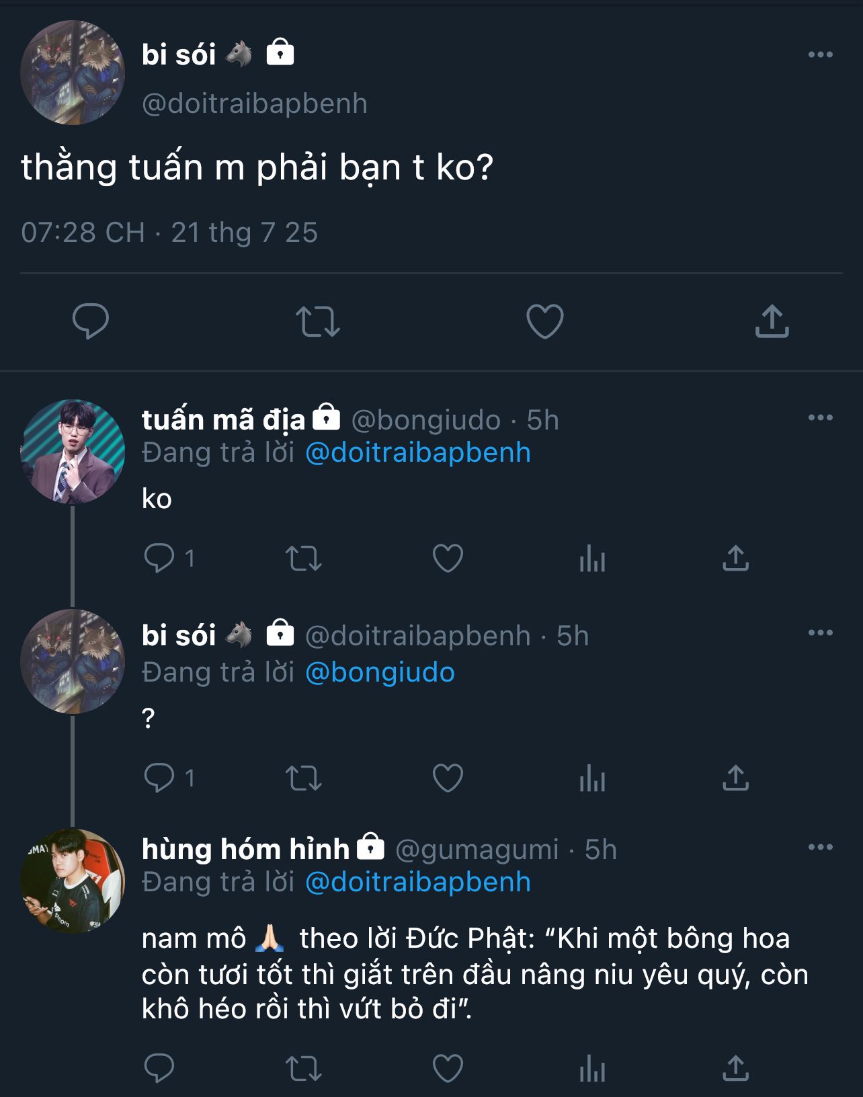Viewport: 863px width, 1097px height.
Task: View analytics for tuấn mã địa's reply
Action: click(x=592, y=558)
